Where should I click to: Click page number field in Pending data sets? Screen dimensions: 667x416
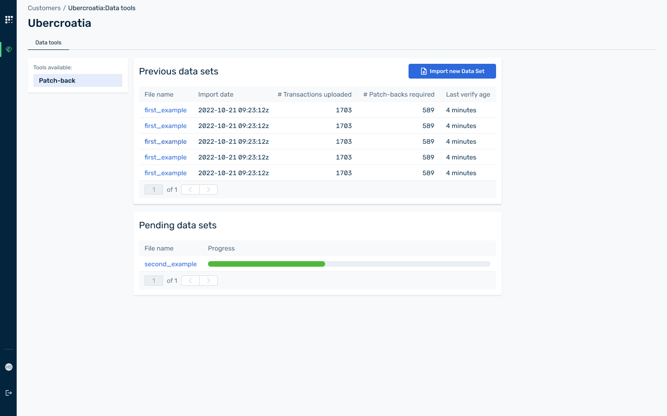154,281
